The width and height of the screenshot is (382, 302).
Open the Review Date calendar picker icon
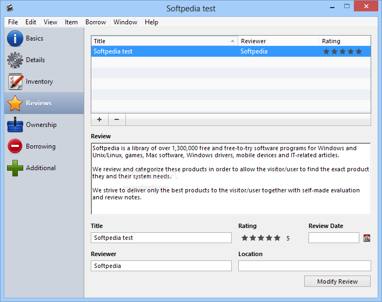coord(367,238)
